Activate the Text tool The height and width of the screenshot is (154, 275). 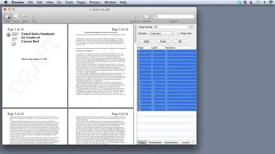tap(34, 18)
